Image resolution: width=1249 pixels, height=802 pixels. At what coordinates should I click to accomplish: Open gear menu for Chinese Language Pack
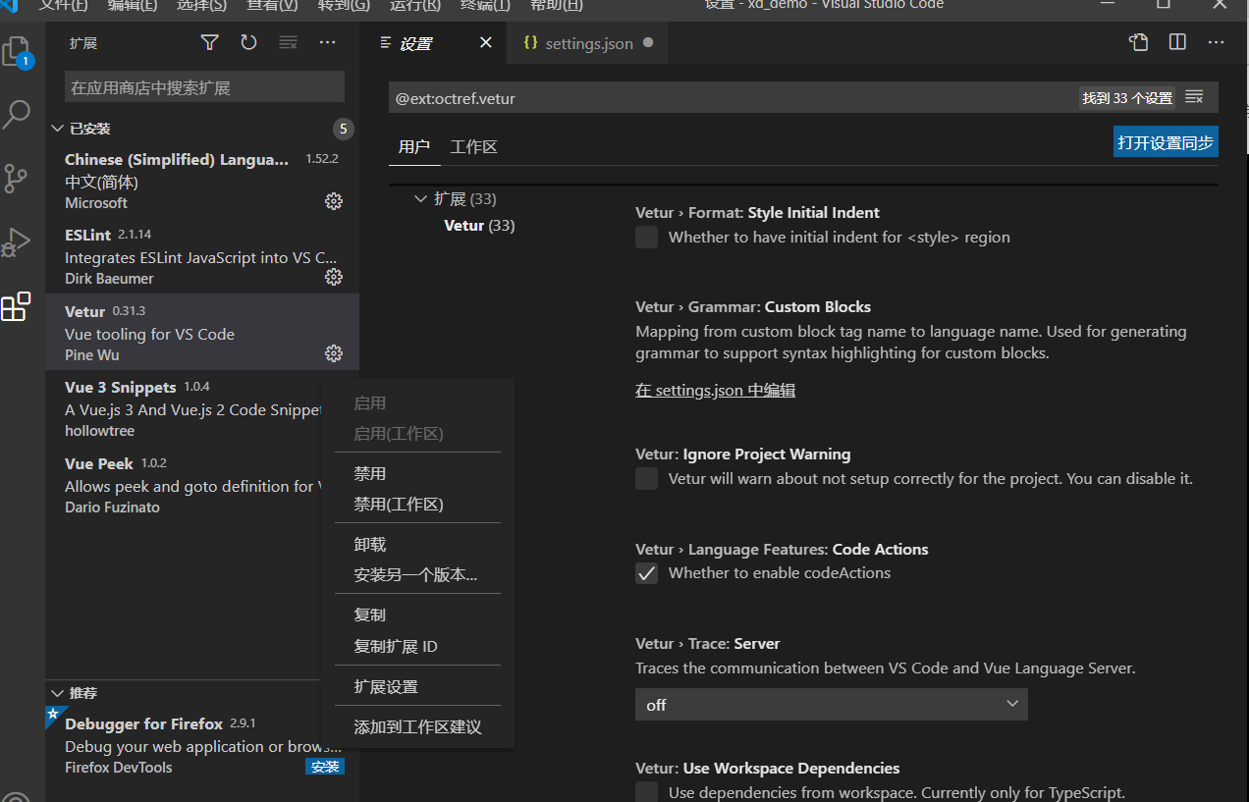coord(334,201)
